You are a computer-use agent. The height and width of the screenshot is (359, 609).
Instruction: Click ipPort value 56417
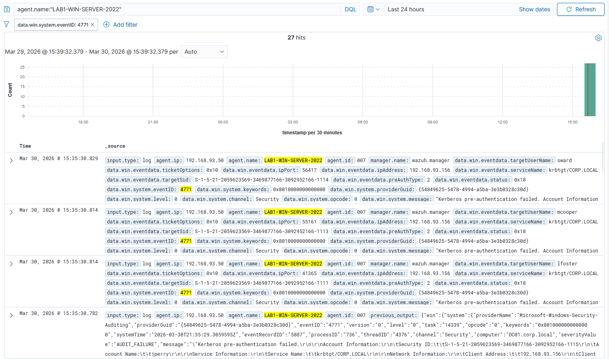point(310,170)
